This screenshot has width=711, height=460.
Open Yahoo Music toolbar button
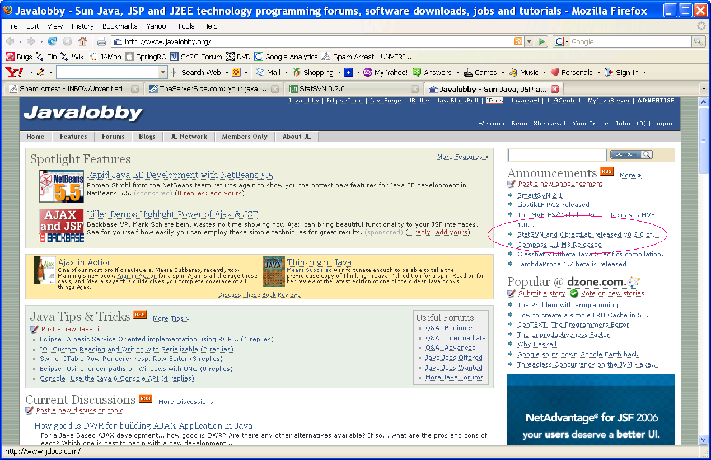point(523,72)
